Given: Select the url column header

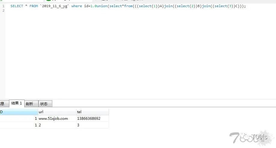Looking at the screenshot, I should pyautogui.click(x=57, y=112).
